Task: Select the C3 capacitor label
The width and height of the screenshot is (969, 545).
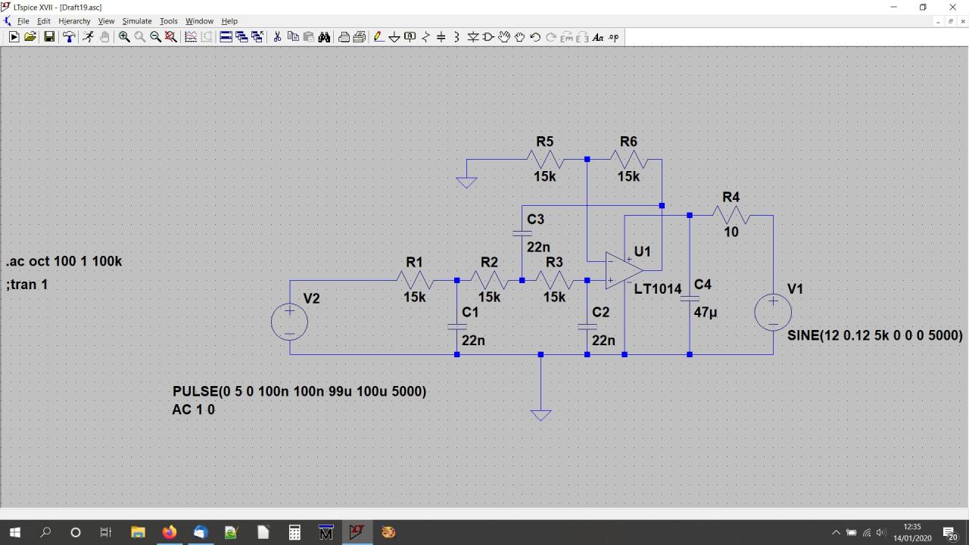Action: tap(535, 219)
